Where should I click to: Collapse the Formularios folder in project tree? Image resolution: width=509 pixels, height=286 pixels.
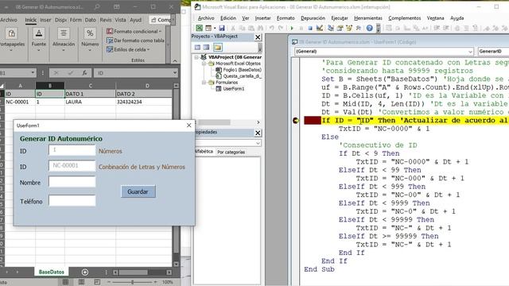click(x=204, y=83)
